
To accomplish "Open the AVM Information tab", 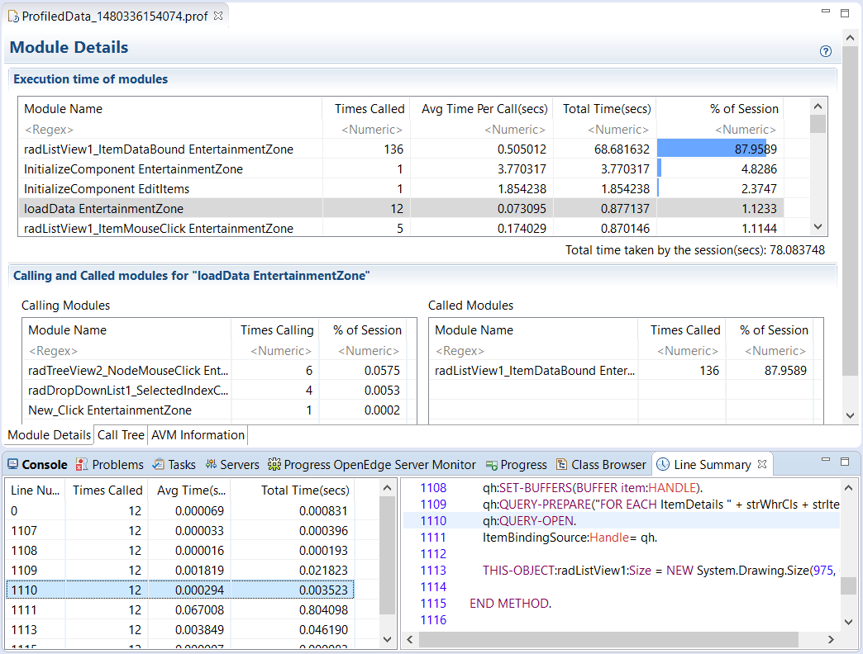I will point(198,435).
